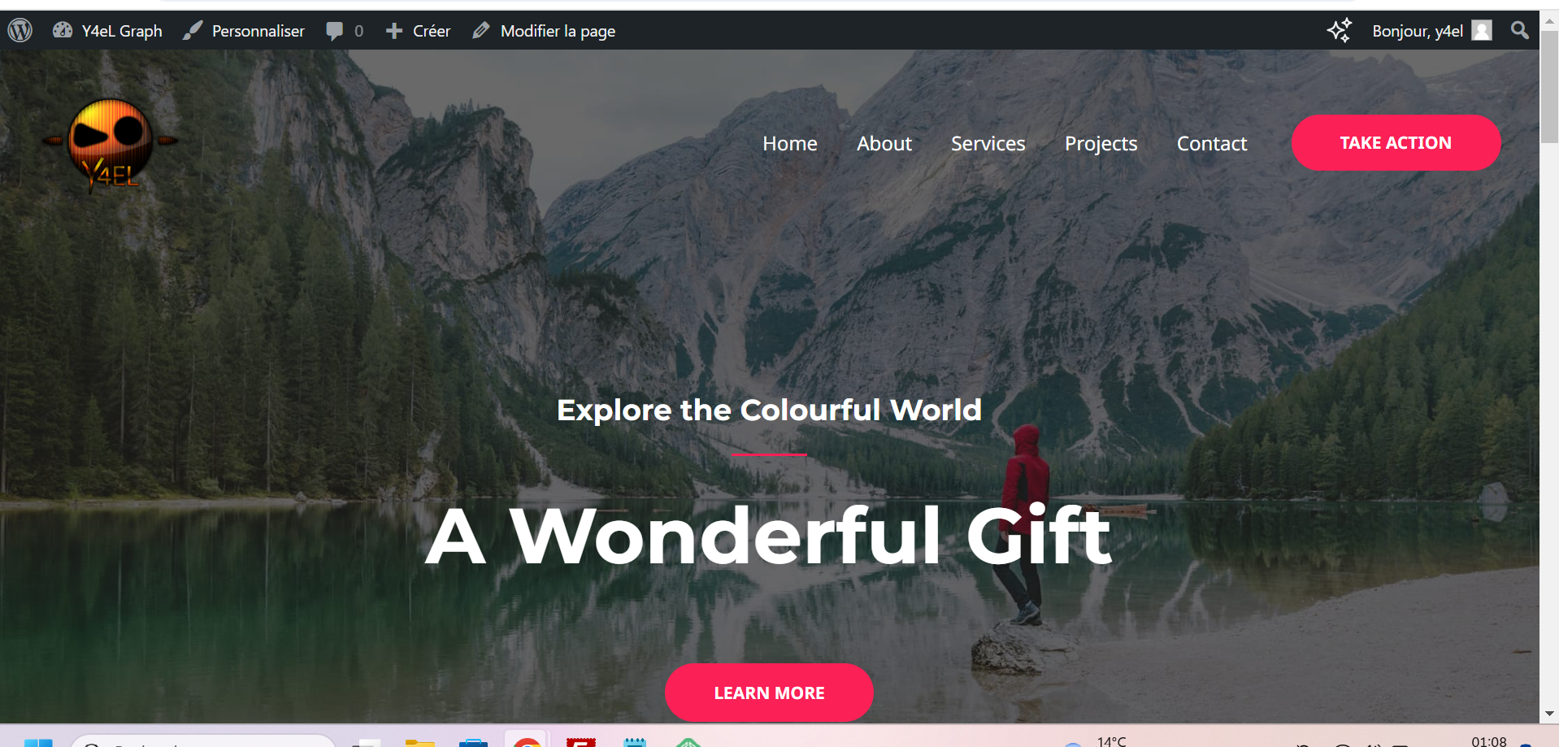Viewport: 1559px width, 747px height.
Task: Open the Projects menu link
Action: pos(1101,144)
